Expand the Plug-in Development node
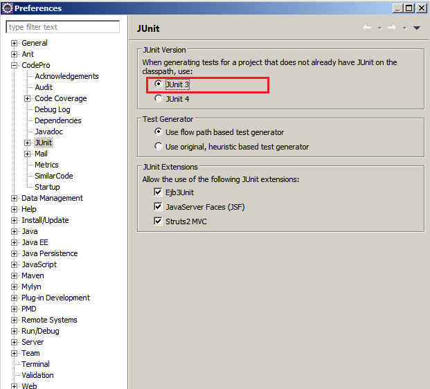430x389 pixels. click(x=14, y=298)
